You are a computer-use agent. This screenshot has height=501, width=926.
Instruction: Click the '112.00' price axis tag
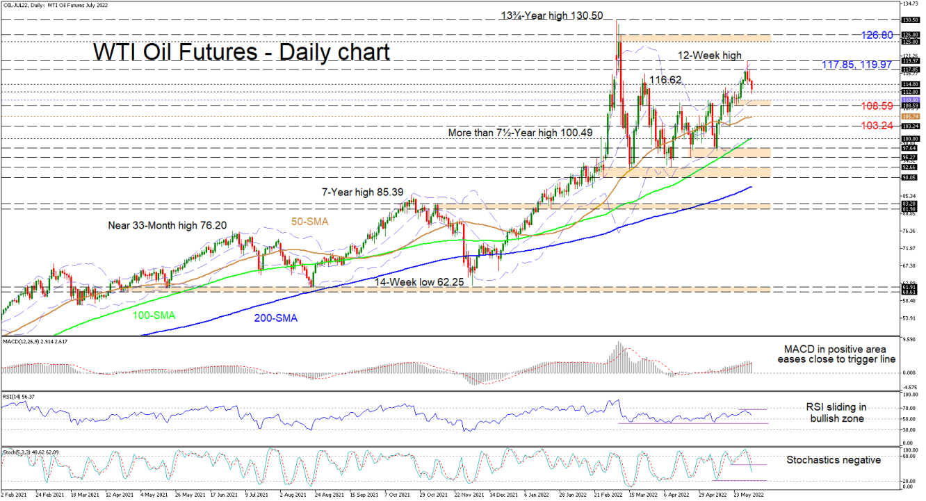point(910,92)
